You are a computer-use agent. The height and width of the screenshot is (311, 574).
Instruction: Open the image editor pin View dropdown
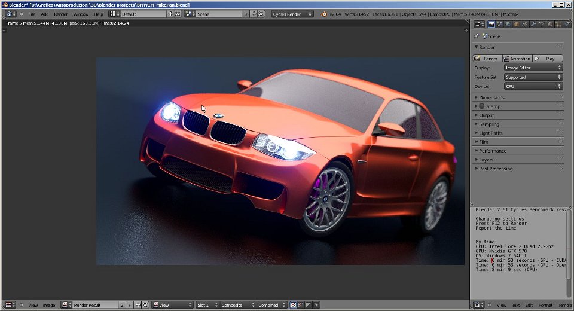pyautogui.click(x=172, y=305)
